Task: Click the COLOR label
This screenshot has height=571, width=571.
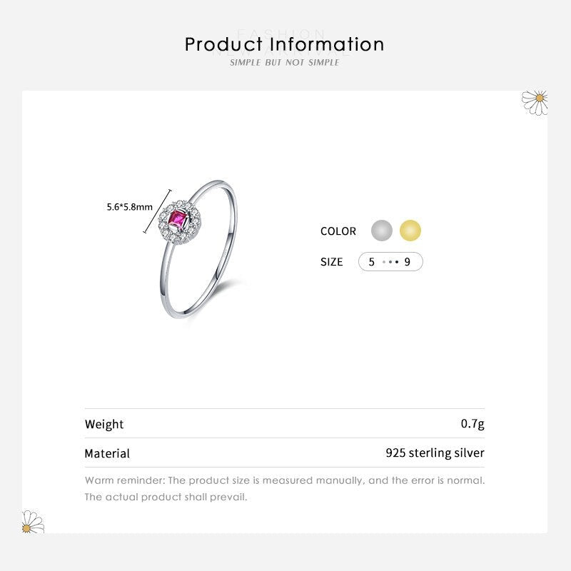Action: click(x=338, y=231)
